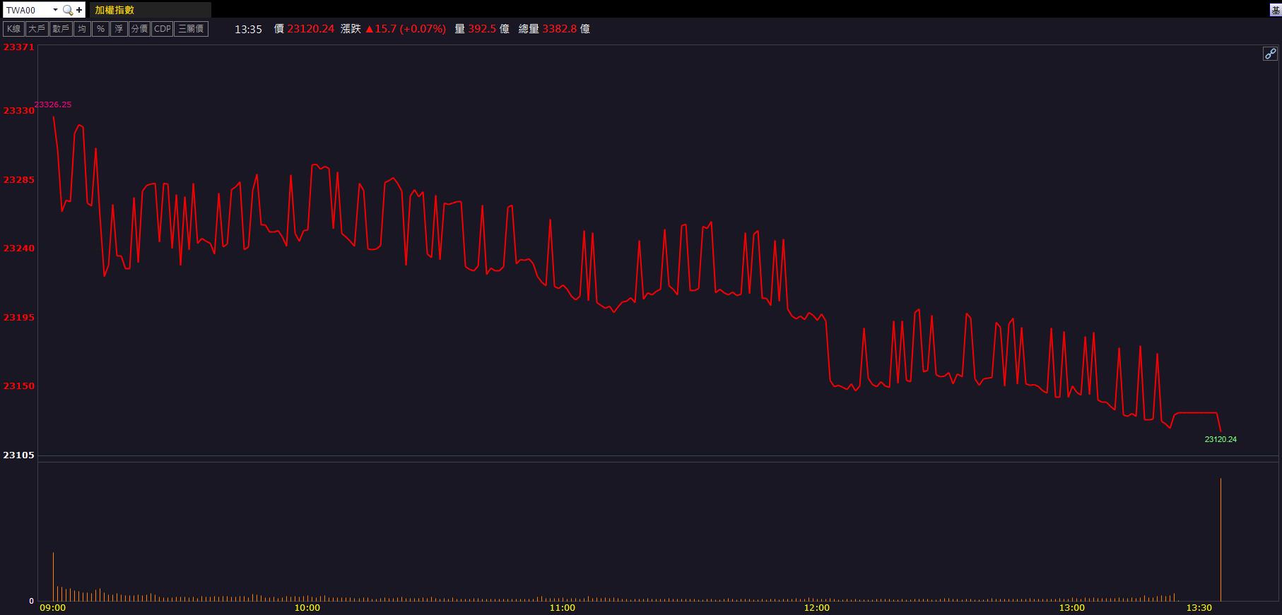1282x615 pixels.
Task: Click the tall opening volume bar at 09:00
Action: [x=53, y=577]
